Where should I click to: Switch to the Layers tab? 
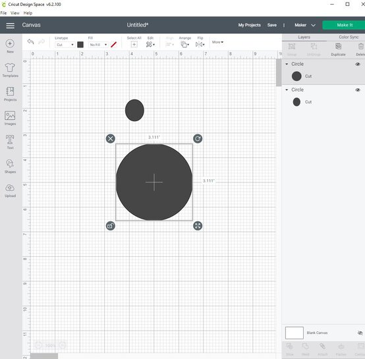click(304, 38)
